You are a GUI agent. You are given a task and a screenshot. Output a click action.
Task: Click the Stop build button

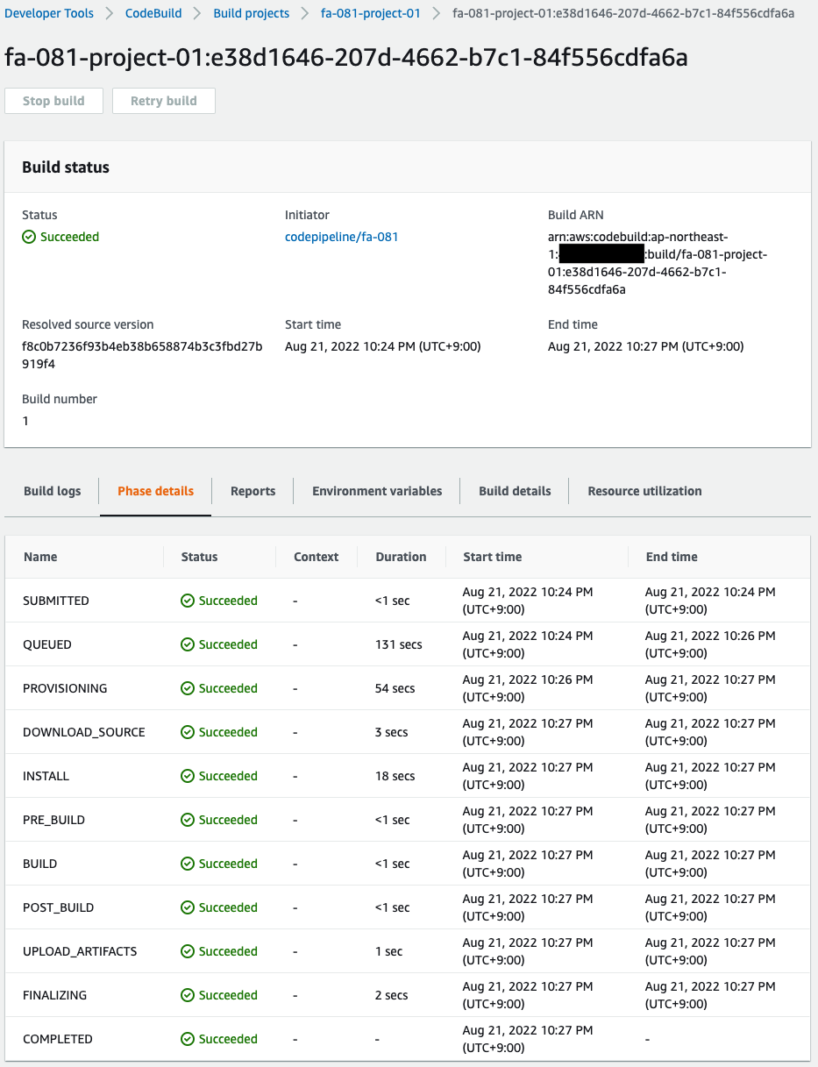pos(53,101)
